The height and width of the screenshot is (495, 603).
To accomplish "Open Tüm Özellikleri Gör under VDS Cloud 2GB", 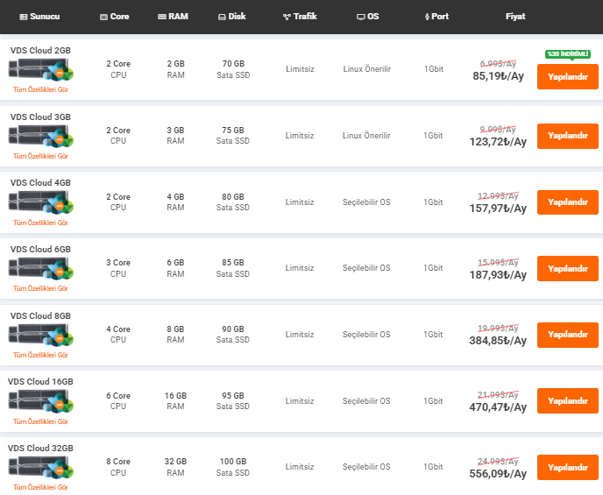I will (40, 89).
